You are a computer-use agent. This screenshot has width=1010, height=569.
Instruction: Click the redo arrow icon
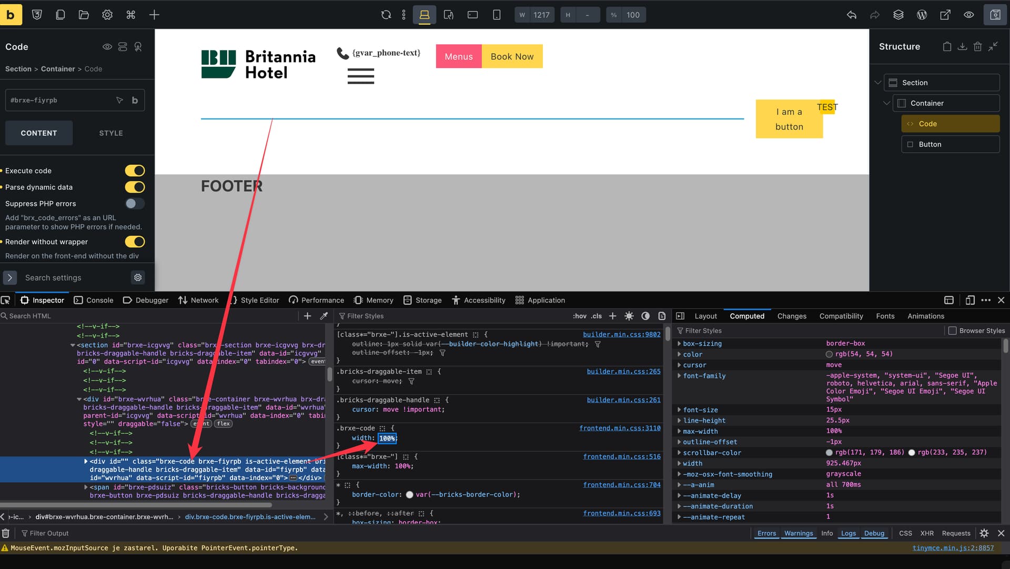875,15
